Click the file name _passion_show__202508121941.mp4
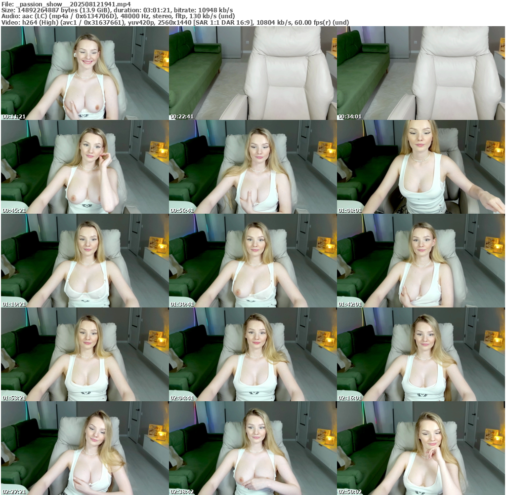The width and height of the screenshot is (506, 495). pyautogui.click(x=73, y=4)
